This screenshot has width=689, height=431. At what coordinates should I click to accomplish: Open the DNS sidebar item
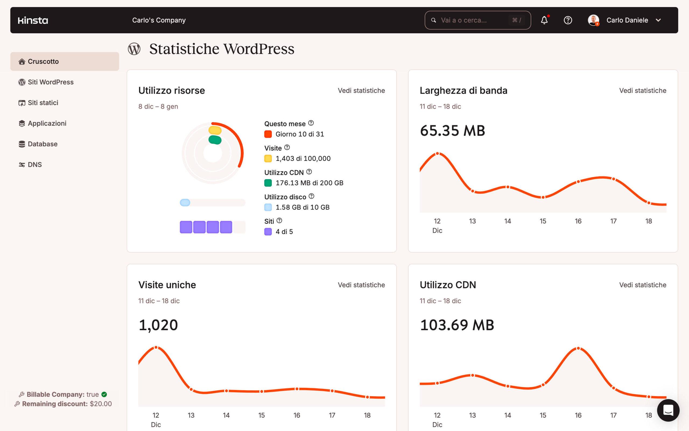(34, 165)
